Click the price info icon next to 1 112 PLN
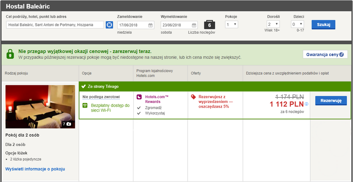Viewport: 353px width, 182px height. click(x=307, y=104)
